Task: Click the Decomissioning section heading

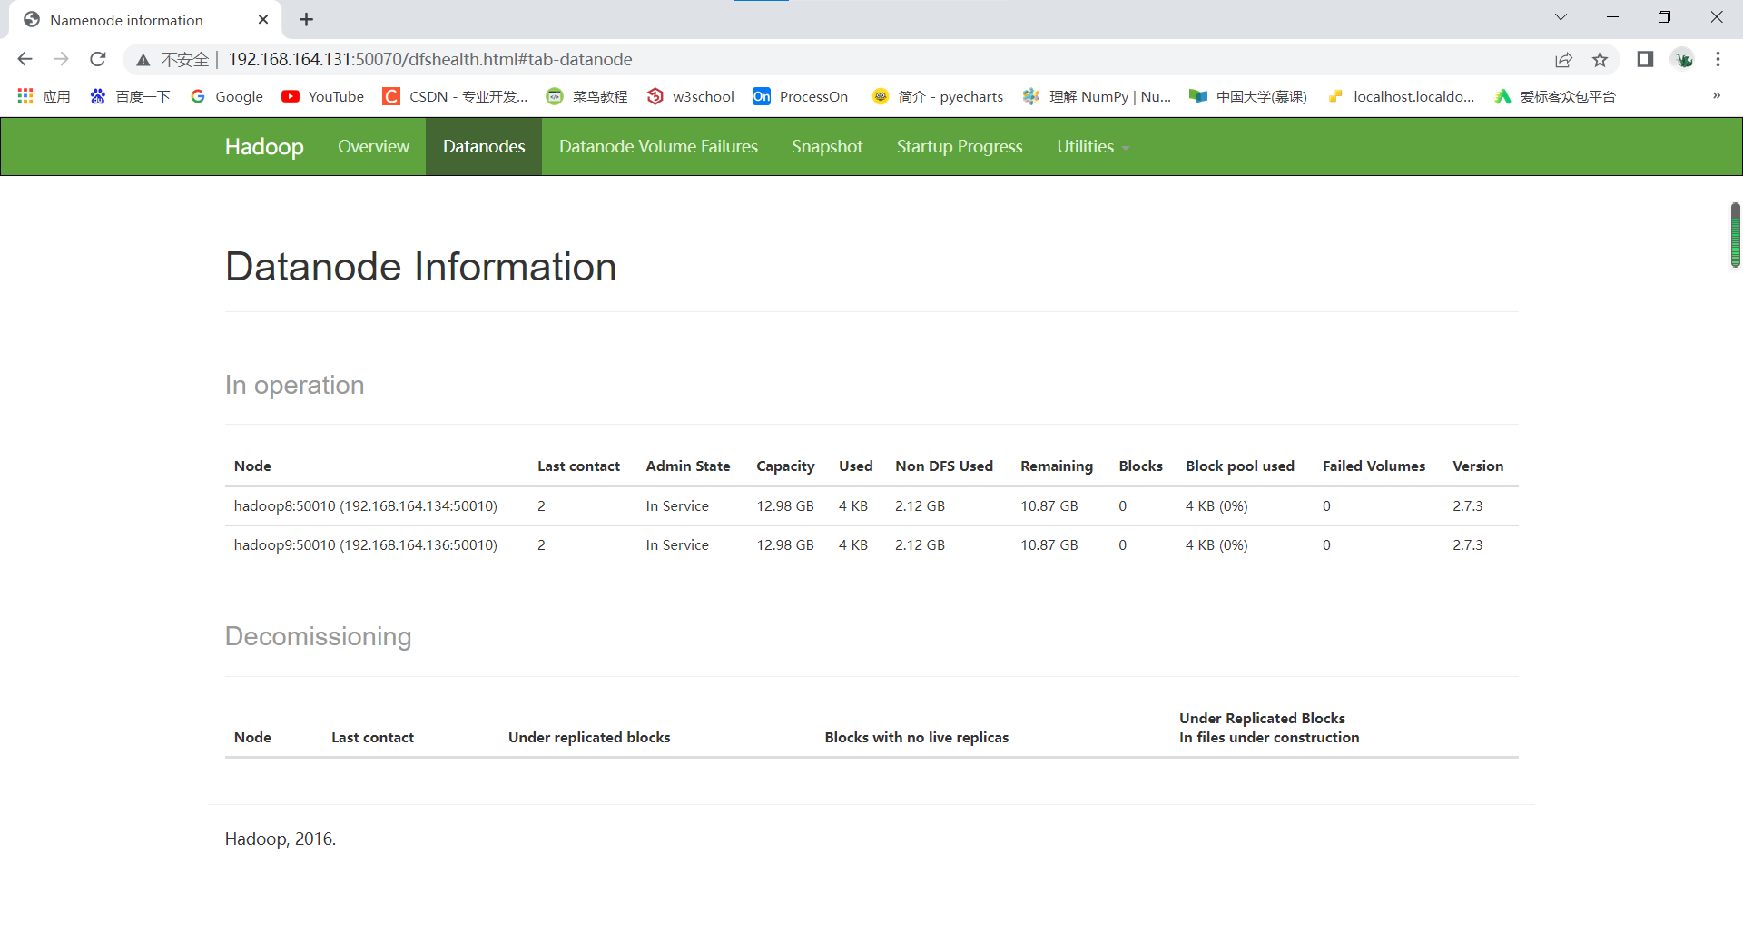Action: [x=319, y=636]
